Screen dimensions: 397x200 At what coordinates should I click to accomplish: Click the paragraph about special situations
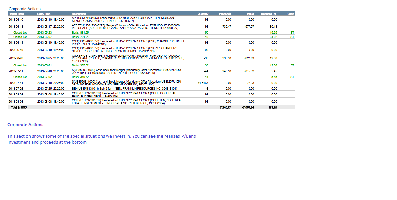tap(102, 139)
